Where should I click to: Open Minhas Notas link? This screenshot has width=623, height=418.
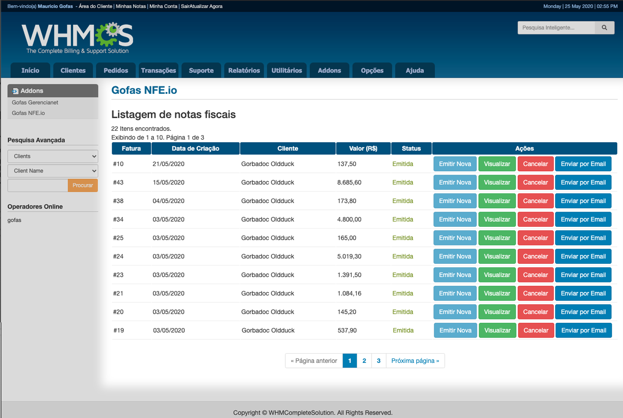131,7
